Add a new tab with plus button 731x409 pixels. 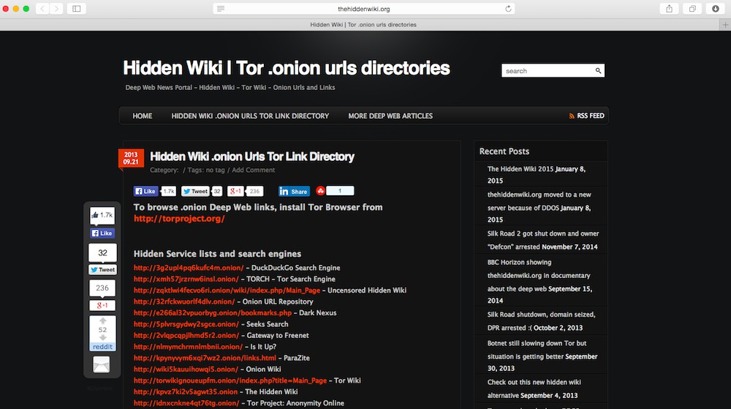coord(725,25)
